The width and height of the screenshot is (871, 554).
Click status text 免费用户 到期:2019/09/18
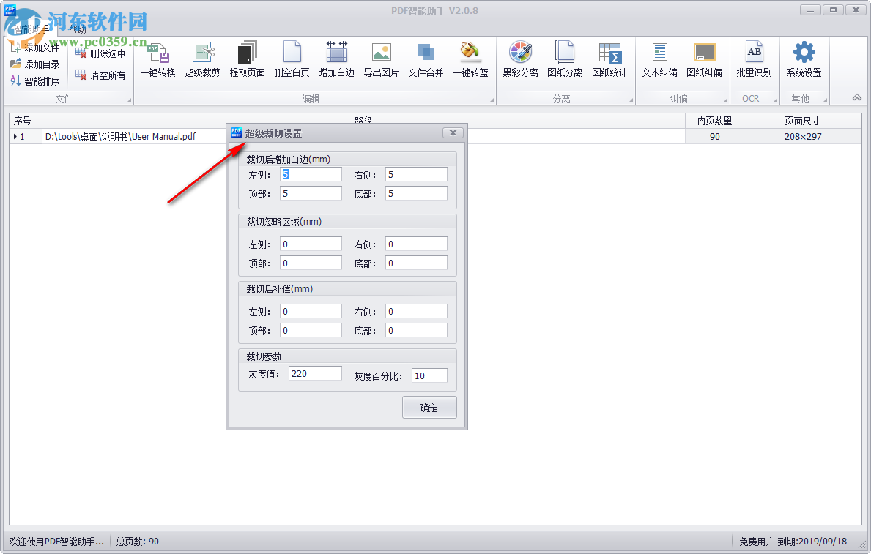click(x=793, y=542)
